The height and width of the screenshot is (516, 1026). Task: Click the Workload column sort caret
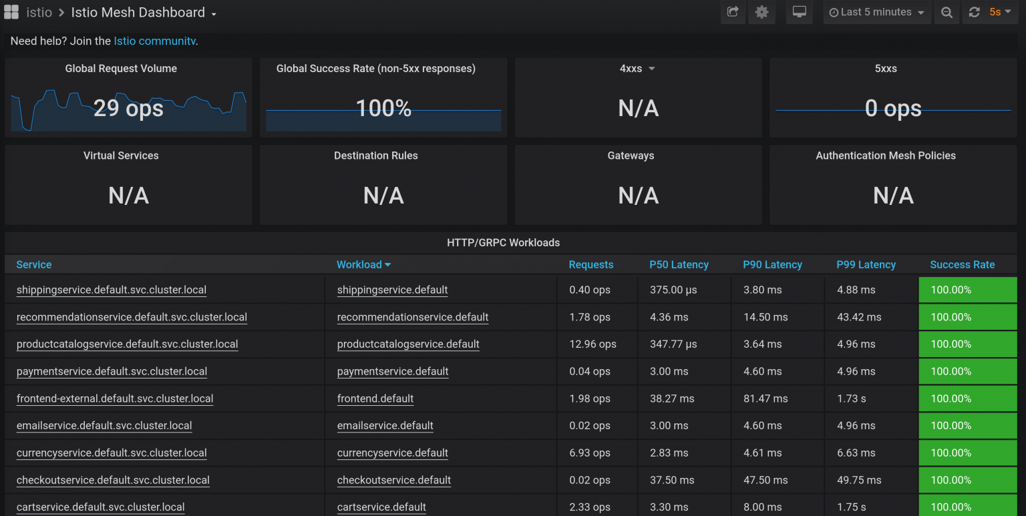coord(388,264)
